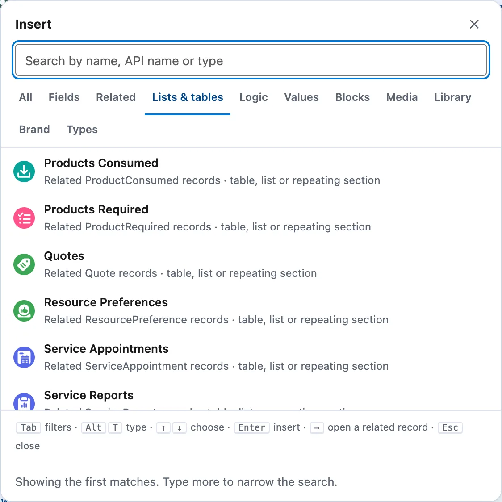
Task: Focus the search by name field
Action: pos(251,60)
